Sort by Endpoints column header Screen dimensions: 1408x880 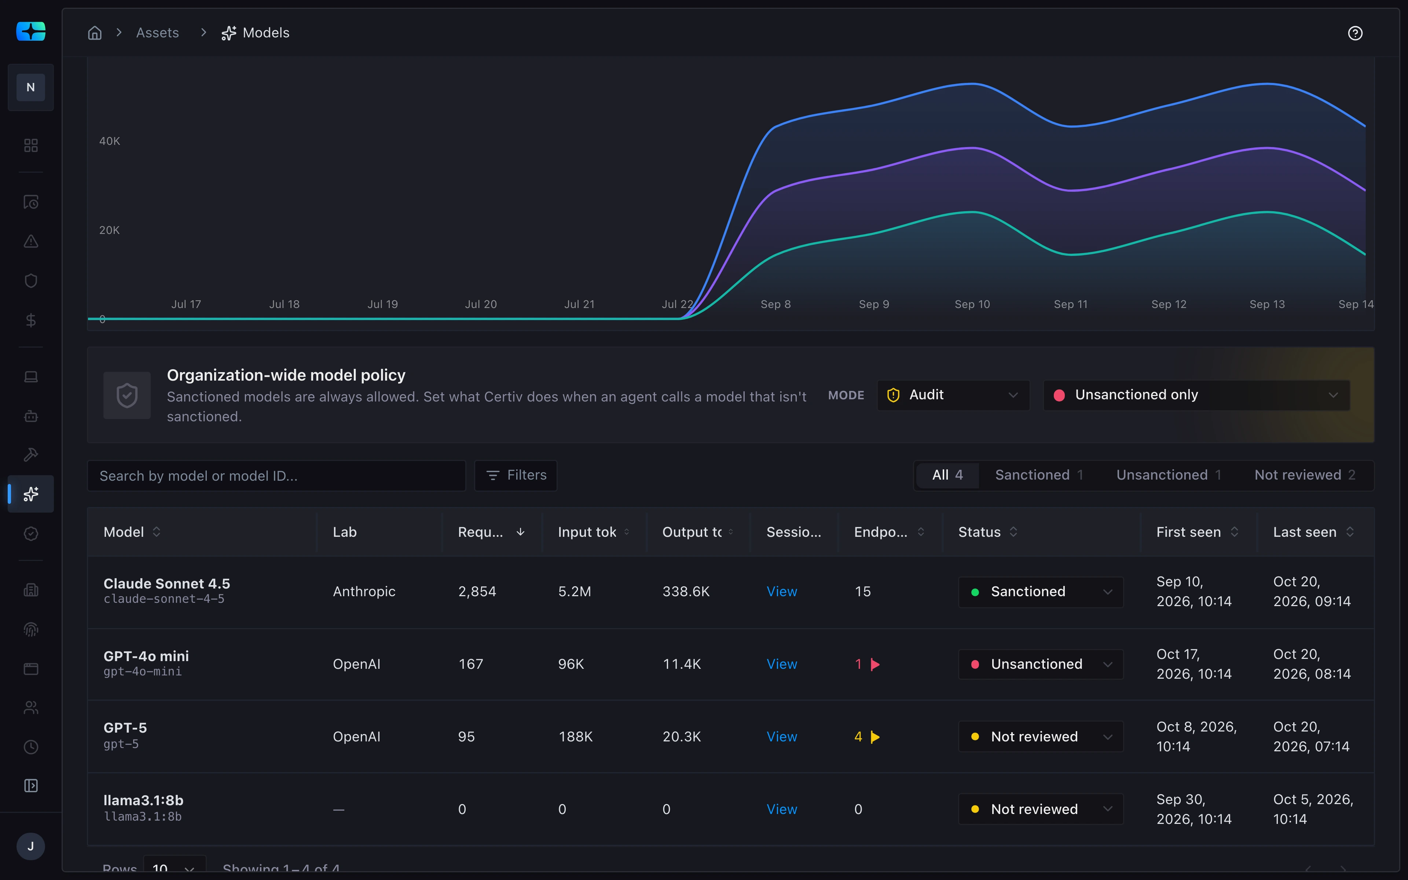click(889, 532)
